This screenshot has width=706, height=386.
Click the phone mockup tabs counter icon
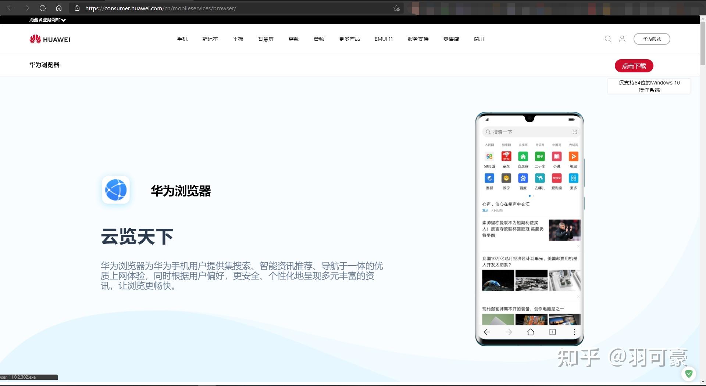pos(552,332)
